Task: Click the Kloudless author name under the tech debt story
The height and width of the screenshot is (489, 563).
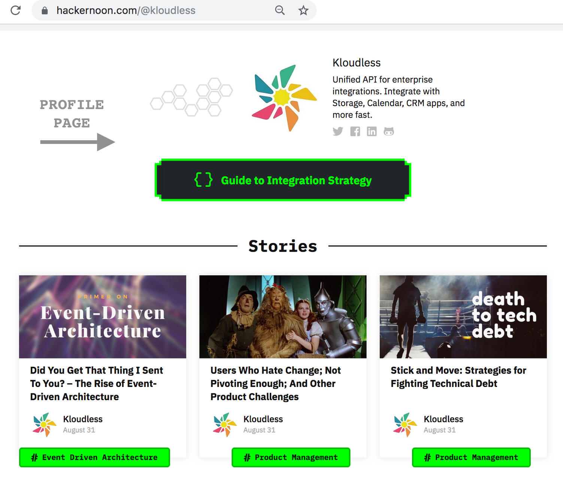Action: [444, 419]
